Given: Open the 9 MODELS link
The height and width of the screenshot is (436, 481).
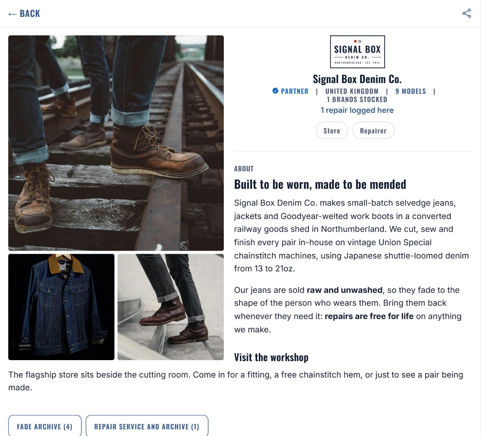Looking at the screenshot, I should click(411, 91).
